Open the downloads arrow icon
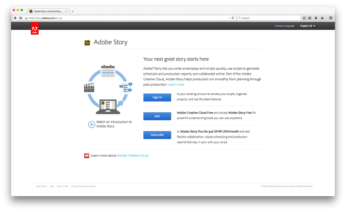 pos(316,18)
